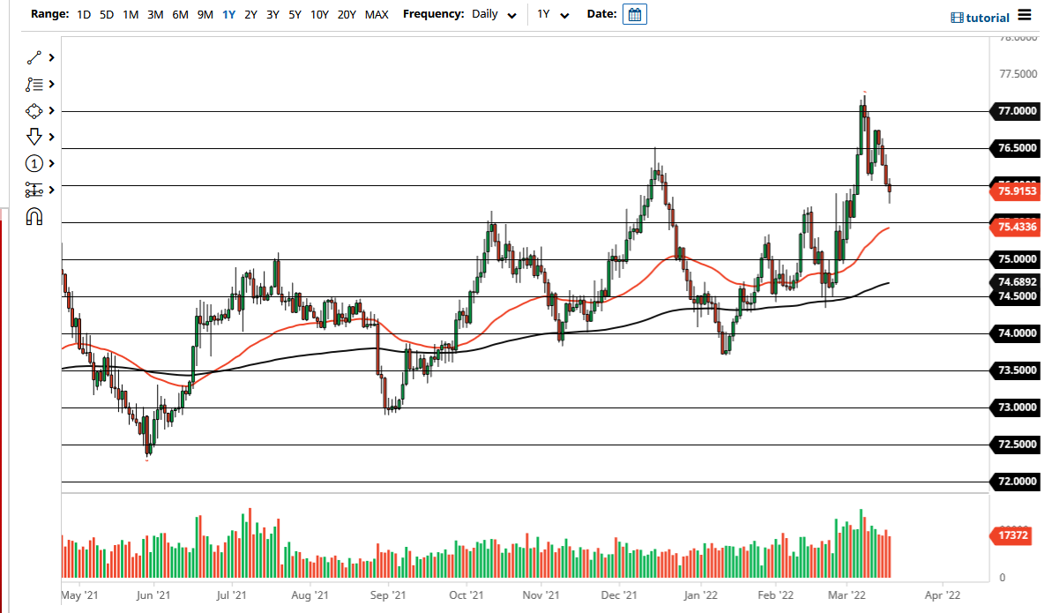Image resolution: width=1052 pixels, height=613 pixels.
Task: Open the 1Y interval dropdown
Action: pos(552,14)
